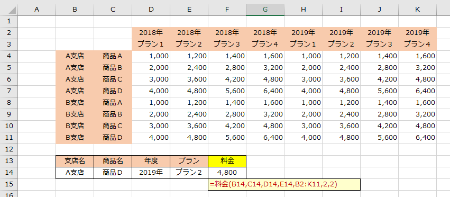Select the 支店名 header cell
Image resolution: width=450 pixels, height=197 pixels.
coord(75,161)
